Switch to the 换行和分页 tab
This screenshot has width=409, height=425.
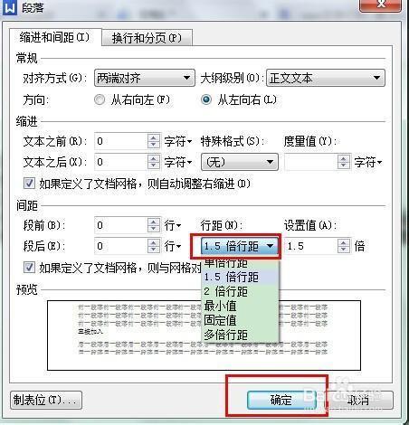tap(147, 38)
